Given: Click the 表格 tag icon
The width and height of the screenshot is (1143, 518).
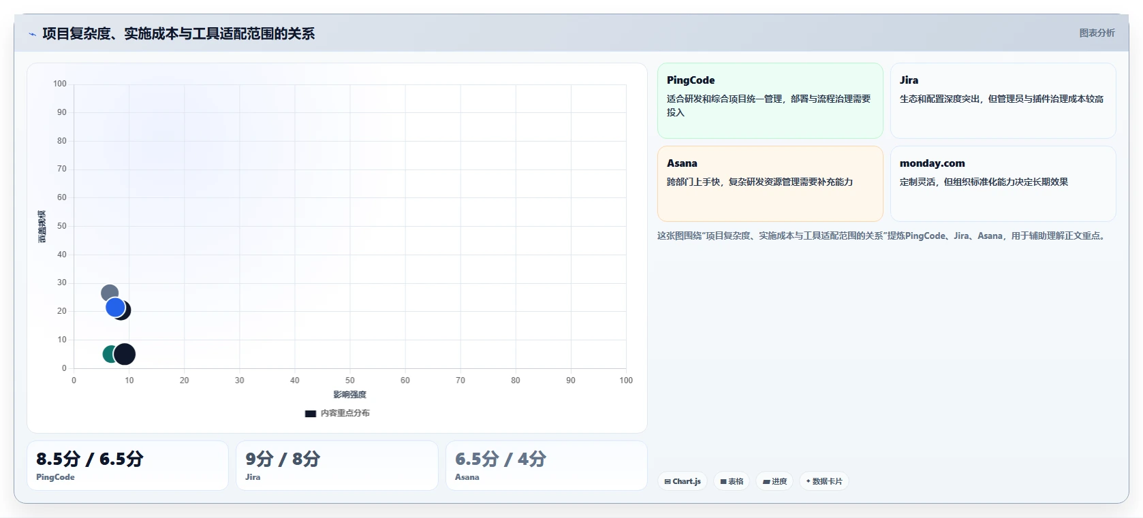Looking at the screenshot, I should point(723,481).
